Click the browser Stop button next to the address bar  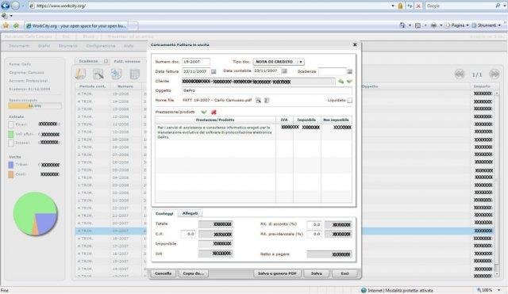(418, 6)
